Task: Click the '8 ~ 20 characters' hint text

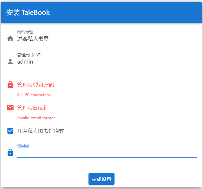Action: click(34, 95)
